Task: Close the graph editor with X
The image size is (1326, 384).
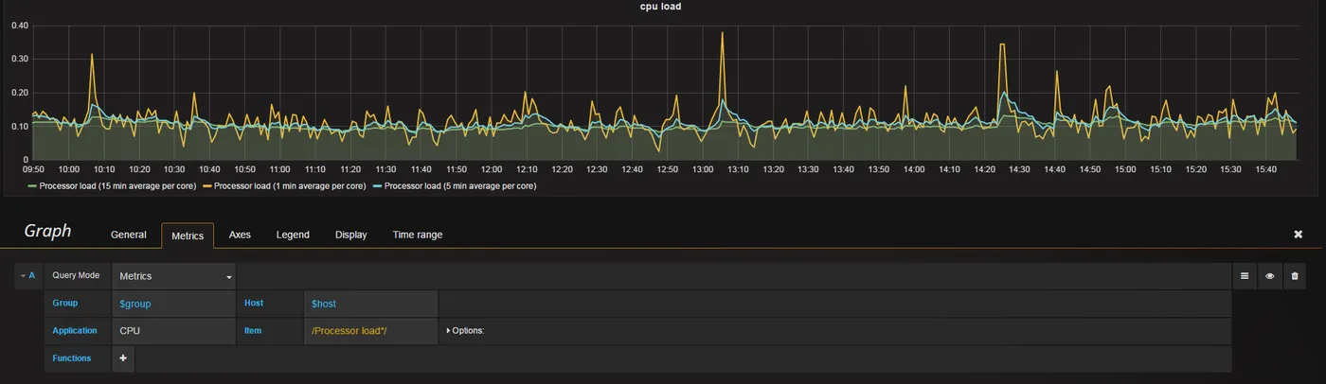Action: 1298,234
